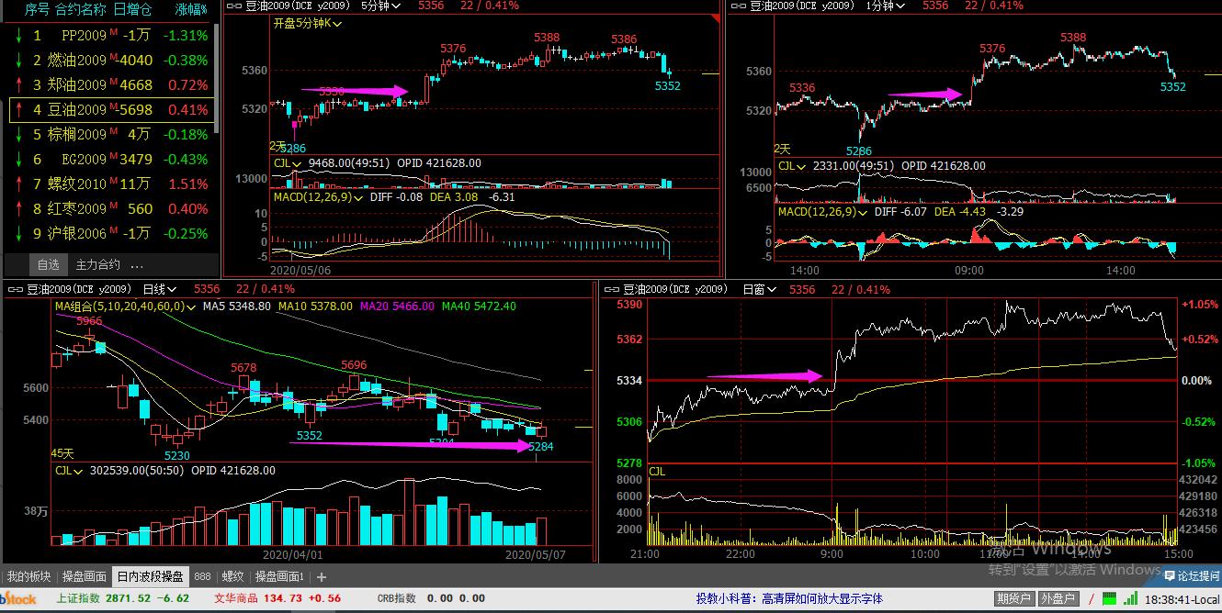This screenshot has width=1222, height=613.
Task: Open the 日窗 period dropdown
Action: pos(759,289)
